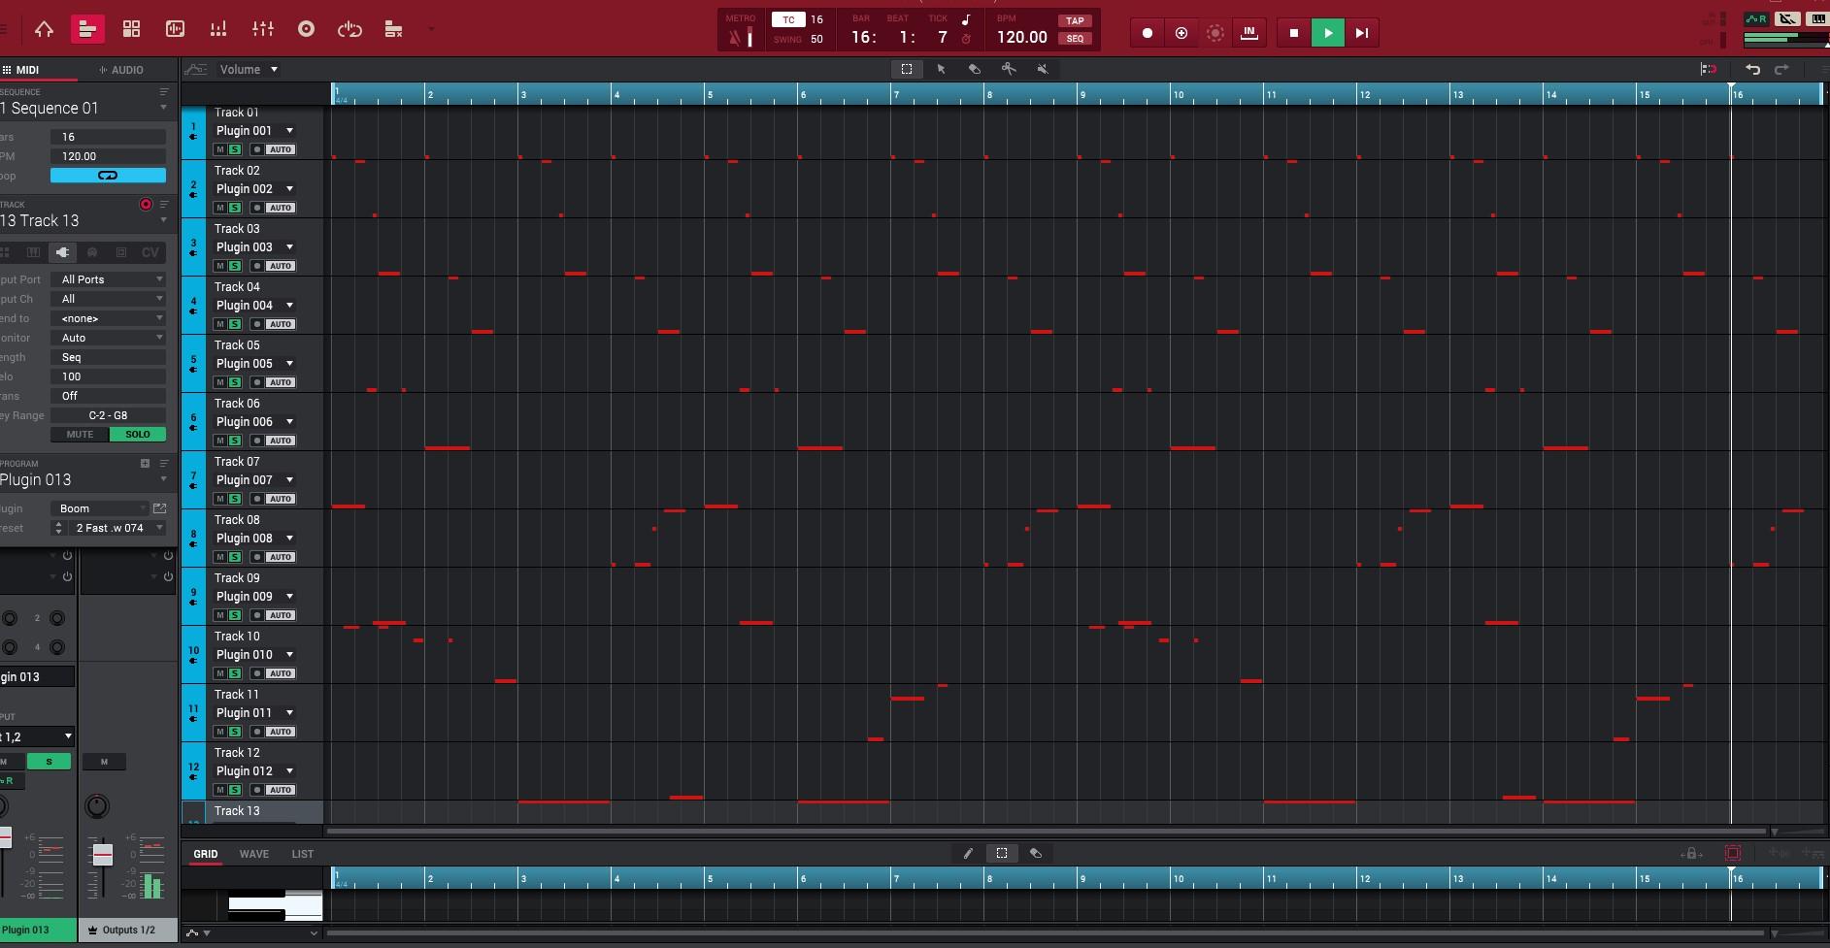Open the Looper icon
This screenshot has height=948, width=1830.
pos(349,29)
